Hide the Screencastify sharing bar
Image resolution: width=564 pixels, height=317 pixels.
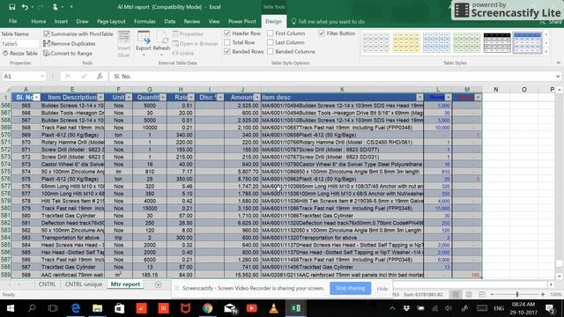[382, 288]
